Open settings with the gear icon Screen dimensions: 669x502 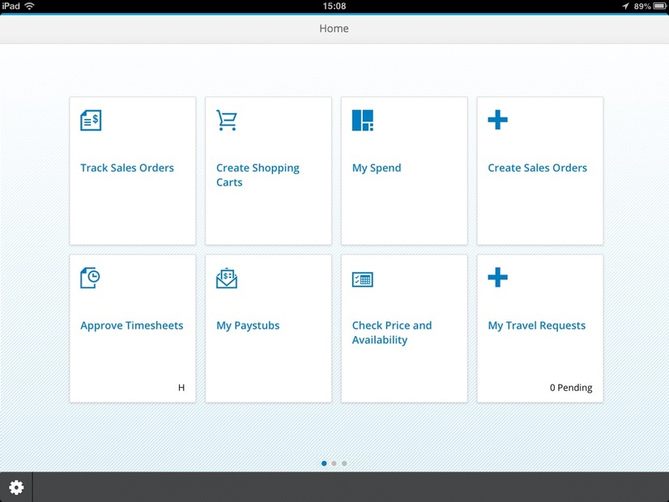click(16, 487)
